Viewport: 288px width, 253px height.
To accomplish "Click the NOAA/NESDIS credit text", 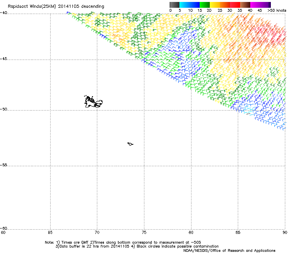I will click(229, 251).
